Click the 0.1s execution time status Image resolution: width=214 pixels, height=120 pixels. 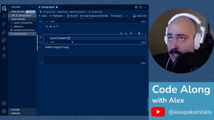(52, 42)
